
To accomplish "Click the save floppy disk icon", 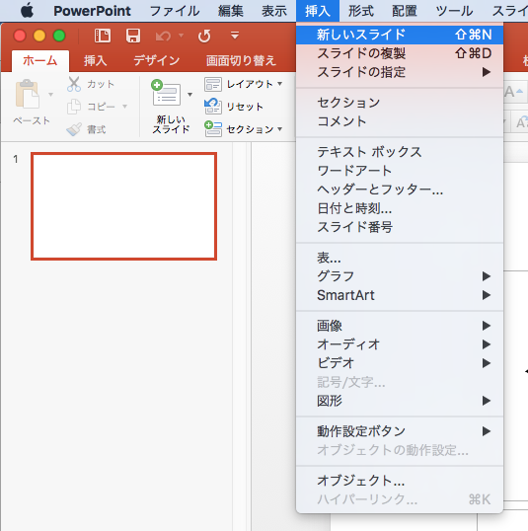I will 133,36.
